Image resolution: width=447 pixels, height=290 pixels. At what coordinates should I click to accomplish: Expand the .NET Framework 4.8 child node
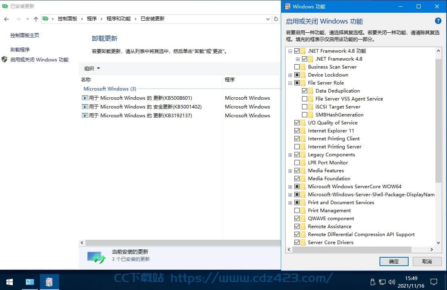(298, 59)
